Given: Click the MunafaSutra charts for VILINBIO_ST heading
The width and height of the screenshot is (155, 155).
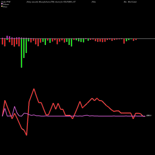Looking at the screenshot, I should pyautogui.click(x=51, y=2).
